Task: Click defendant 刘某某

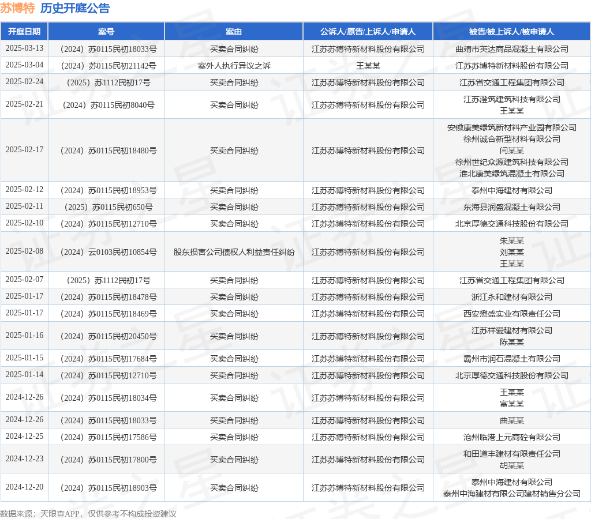Action: point(512,253)
